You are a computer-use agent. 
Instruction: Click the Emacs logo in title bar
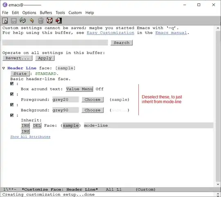5,5
